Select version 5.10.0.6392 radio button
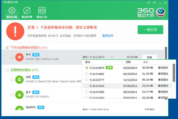Image resolution: width=178 pixels, height=119 pixels. pyautogui.click(x=87, y=92)
